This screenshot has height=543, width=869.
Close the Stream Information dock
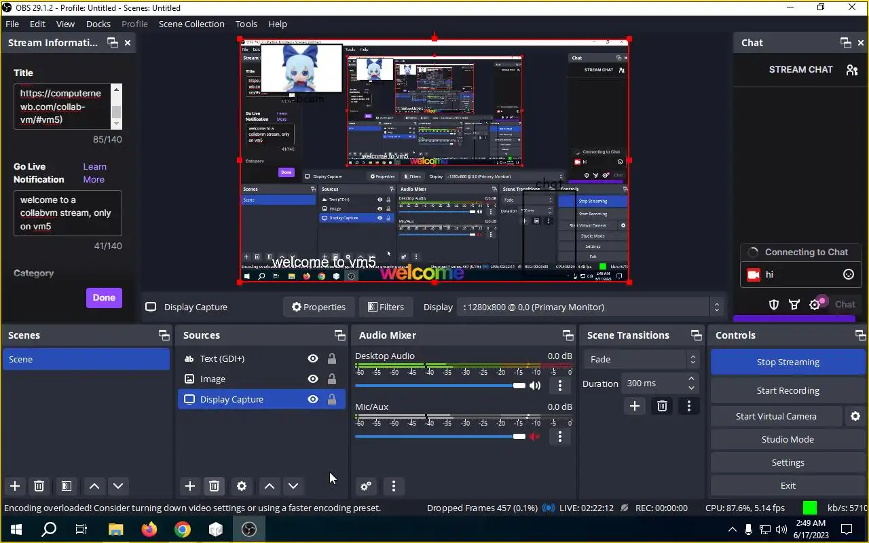tap(127, 43)
